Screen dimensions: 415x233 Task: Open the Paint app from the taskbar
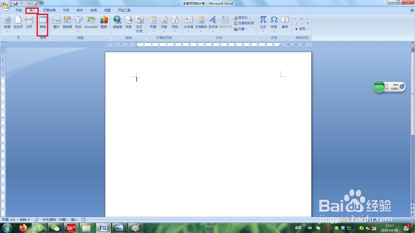(135, 228)
